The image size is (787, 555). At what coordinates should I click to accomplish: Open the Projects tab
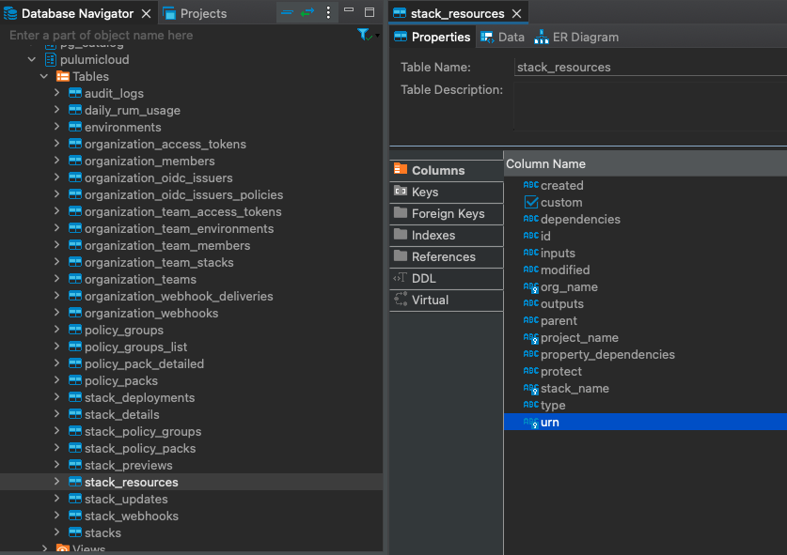point(195,13)
